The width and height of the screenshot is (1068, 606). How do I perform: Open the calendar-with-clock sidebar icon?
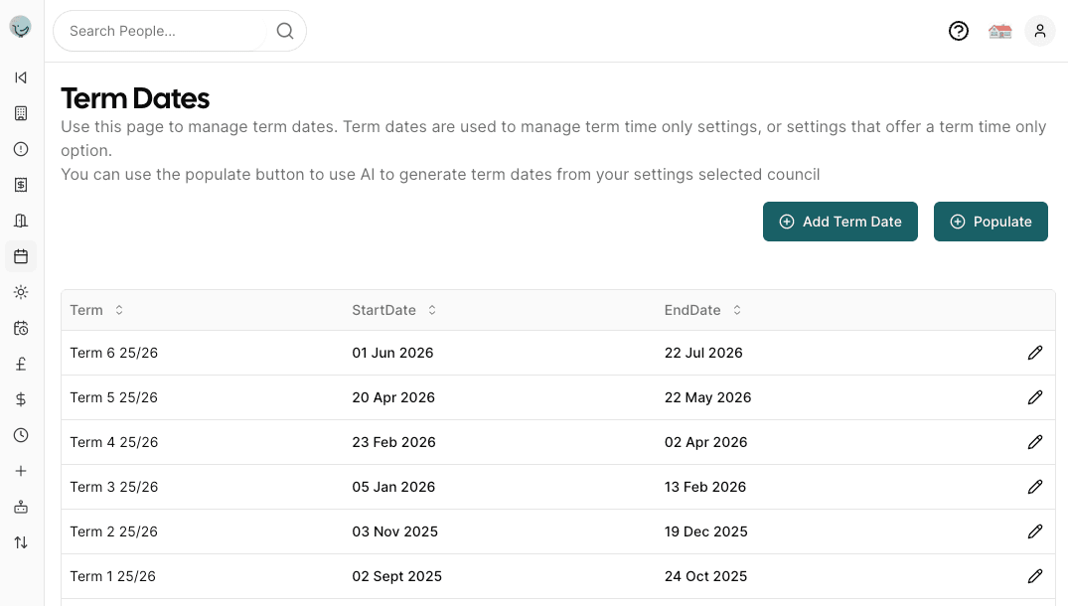click(21, 327)
